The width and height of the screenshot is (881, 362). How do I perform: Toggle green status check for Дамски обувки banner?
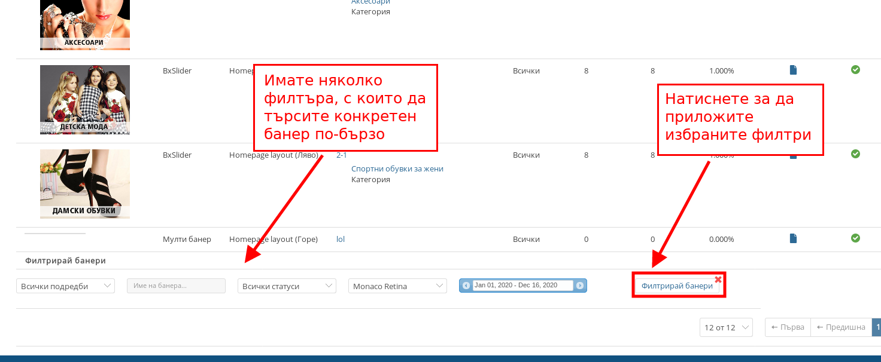pos(855,154)
